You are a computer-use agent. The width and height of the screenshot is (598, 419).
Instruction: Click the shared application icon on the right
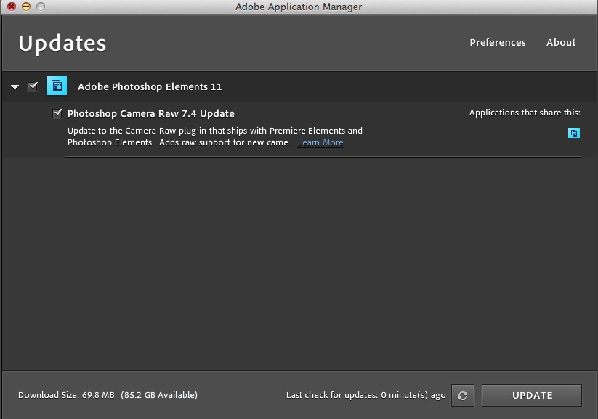[574, 133]
